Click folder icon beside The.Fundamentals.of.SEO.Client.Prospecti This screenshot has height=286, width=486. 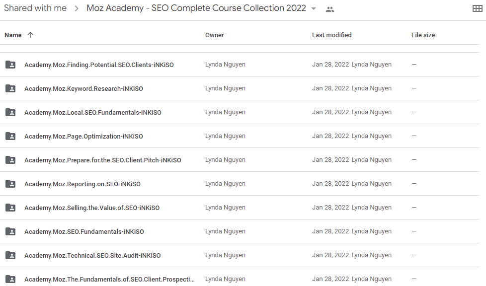click(10, 279)
